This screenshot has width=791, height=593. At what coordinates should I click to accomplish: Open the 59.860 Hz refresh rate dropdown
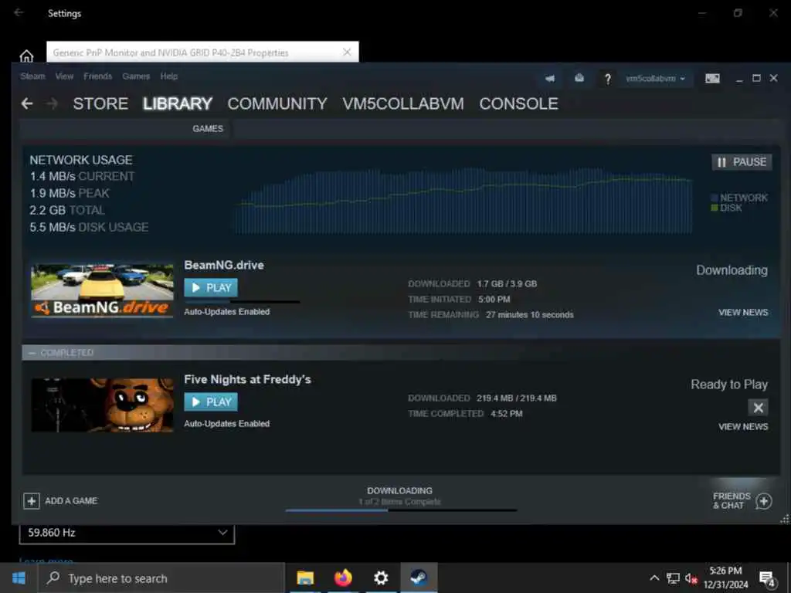[127, 533]
